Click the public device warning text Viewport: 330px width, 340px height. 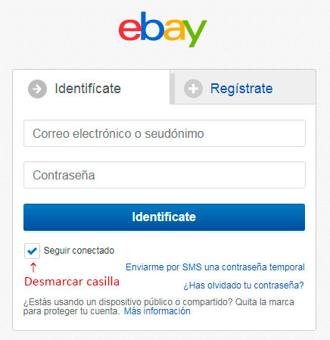[x=158, y=307]
